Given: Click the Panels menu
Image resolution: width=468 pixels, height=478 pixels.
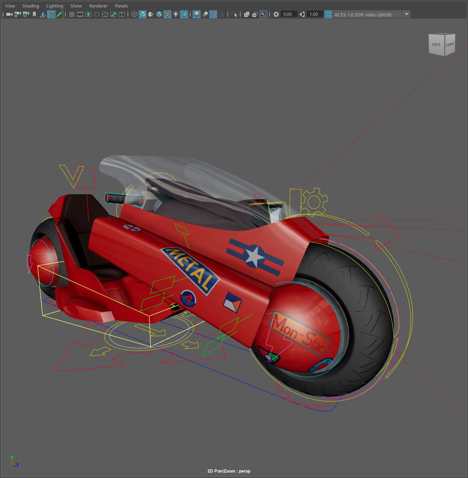Looking at the screenshot, I should 121,6.
